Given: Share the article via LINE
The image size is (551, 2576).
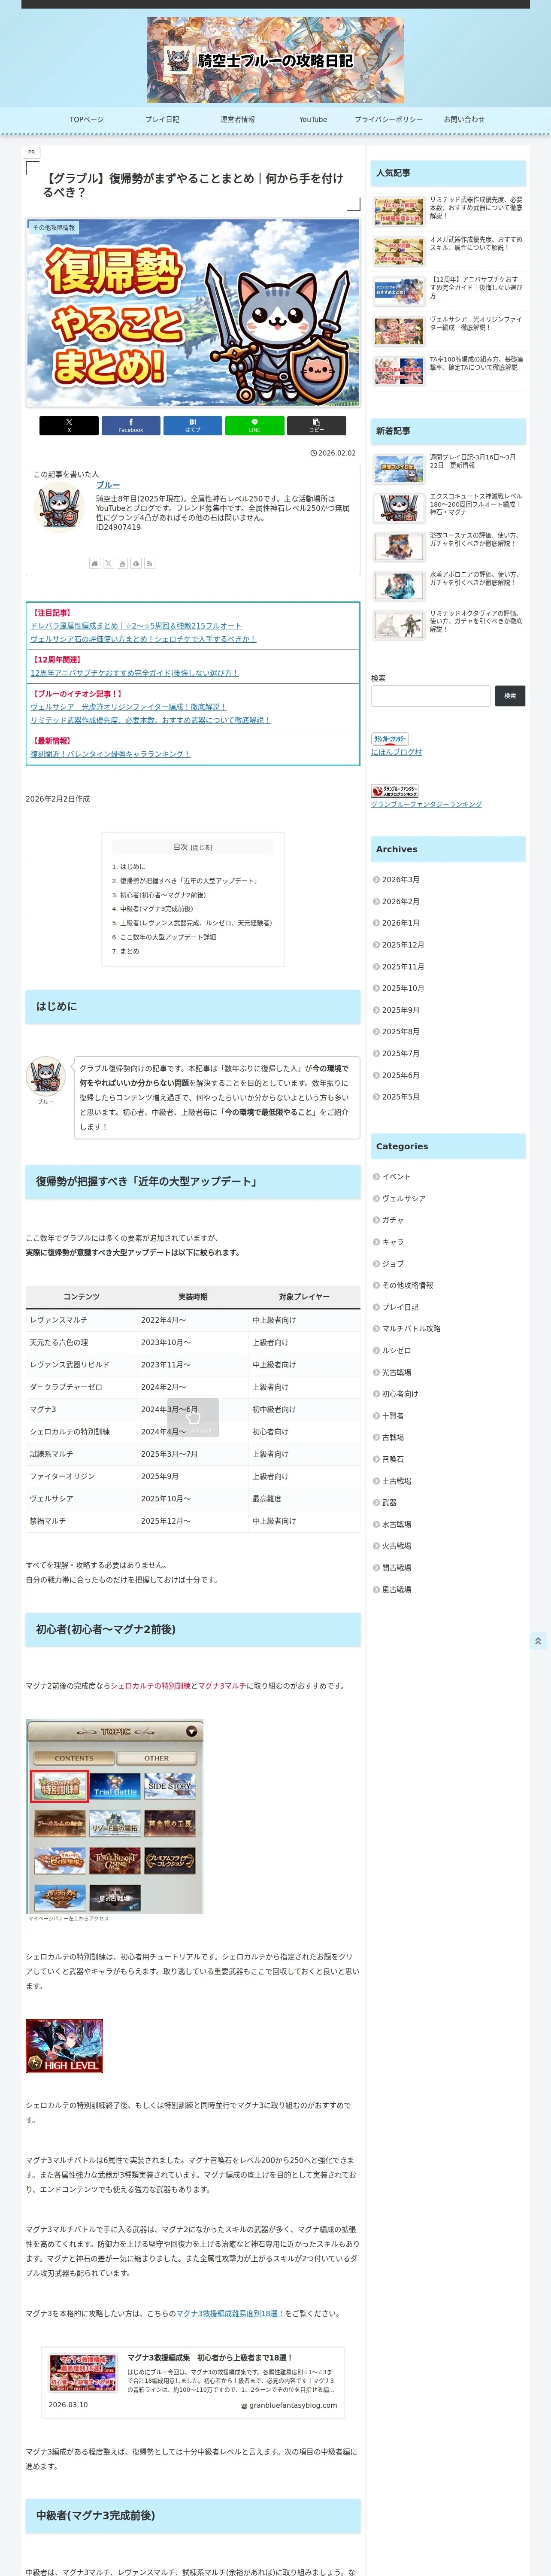Looking at the screenshot, I should 254,425.
